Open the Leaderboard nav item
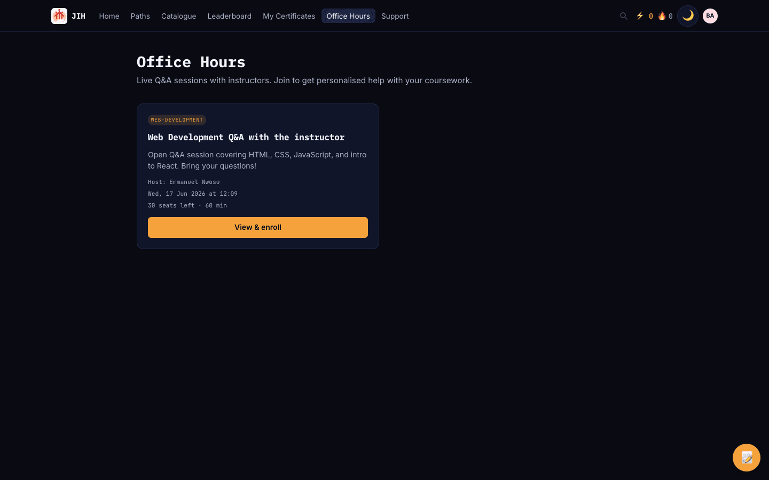 click(x=230, y=16)
